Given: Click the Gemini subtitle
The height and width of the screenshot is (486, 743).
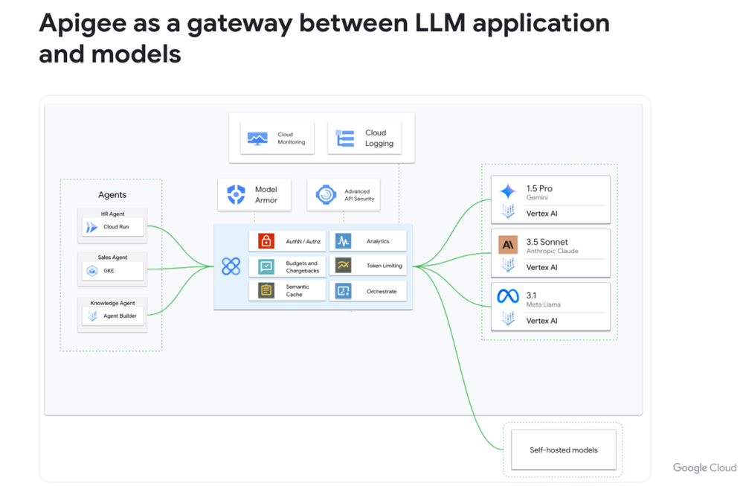Looking at the screenshot, I should [537, 197].
